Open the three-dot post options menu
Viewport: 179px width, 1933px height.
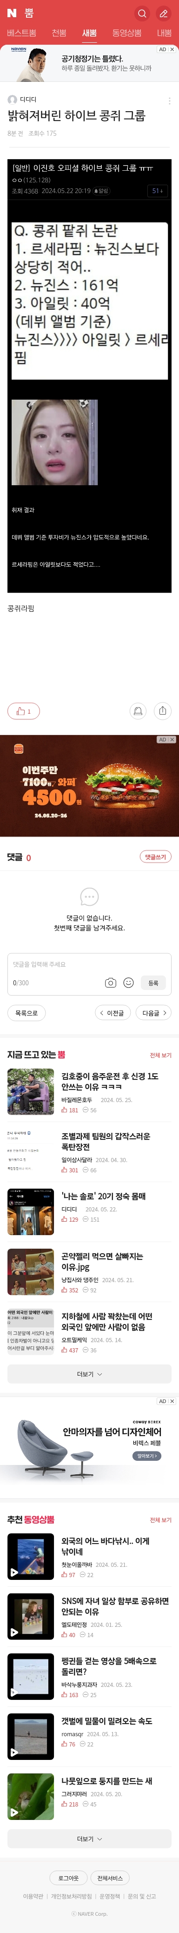click(x=169, y=100)
